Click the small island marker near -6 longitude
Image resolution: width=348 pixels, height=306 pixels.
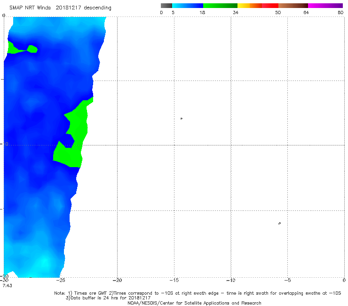click(x=280, y=223)
